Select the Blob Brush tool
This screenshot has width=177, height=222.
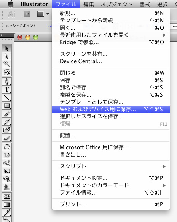click(7, 129)
